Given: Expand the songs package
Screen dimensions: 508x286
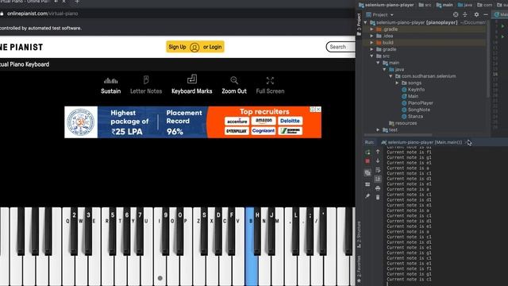Looking at the screenshot, I should point(397,83).
